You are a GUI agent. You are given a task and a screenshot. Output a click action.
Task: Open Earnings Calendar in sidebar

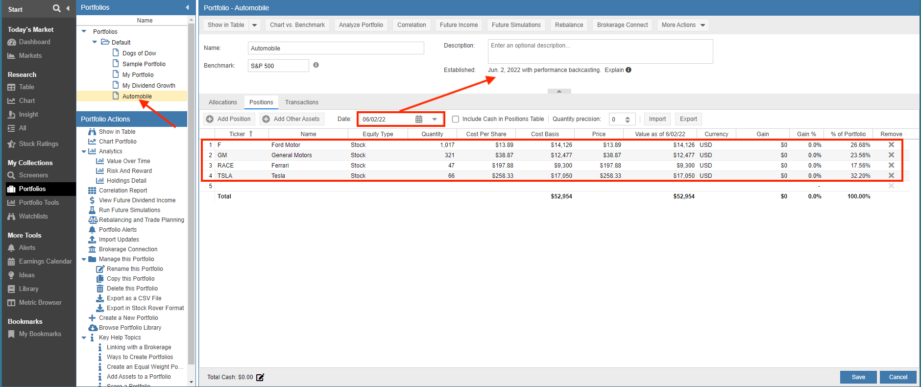(40, 262)
